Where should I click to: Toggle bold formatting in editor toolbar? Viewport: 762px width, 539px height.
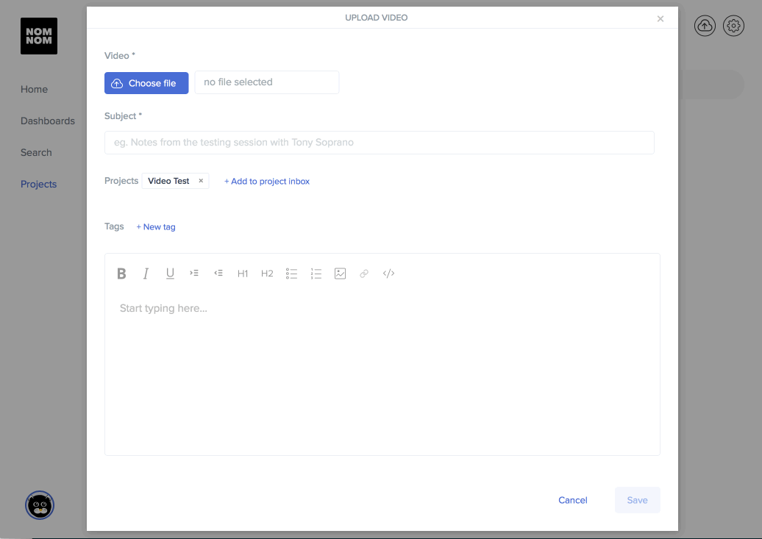(121, 274)
